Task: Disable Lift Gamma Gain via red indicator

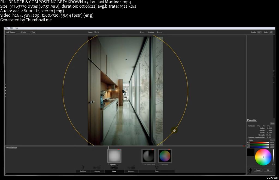Action: [153, 149]
